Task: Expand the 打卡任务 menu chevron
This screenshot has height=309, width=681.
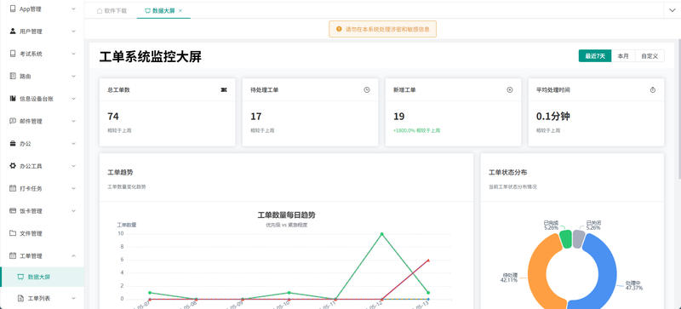Action: click(x=73, y=189)
